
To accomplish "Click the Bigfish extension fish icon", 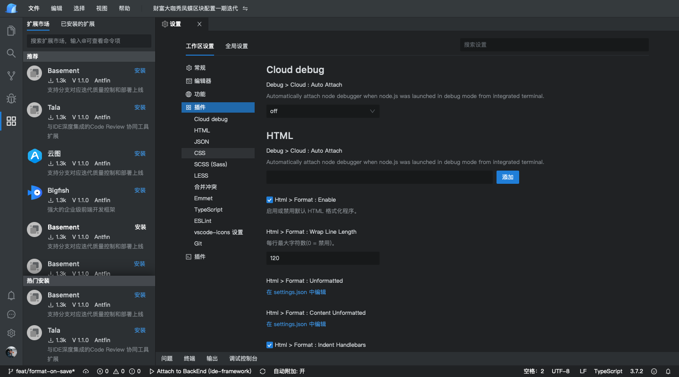I will 35,193.
